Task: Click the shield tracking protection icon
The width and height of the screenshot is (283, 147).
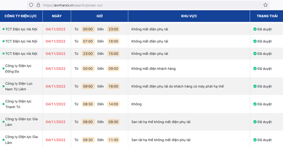Action: 31,5
